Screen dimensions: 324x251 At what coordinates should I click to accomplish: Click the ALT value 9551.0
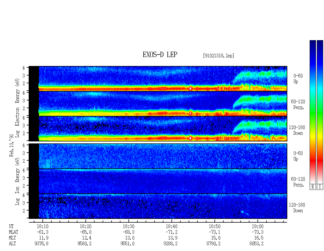[127, 244]
